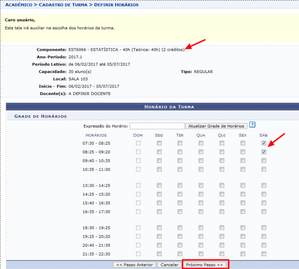Click Atualizar Grade de Horários button
The height and width of the screenshot is (269, 299).
tap(217, 126)
